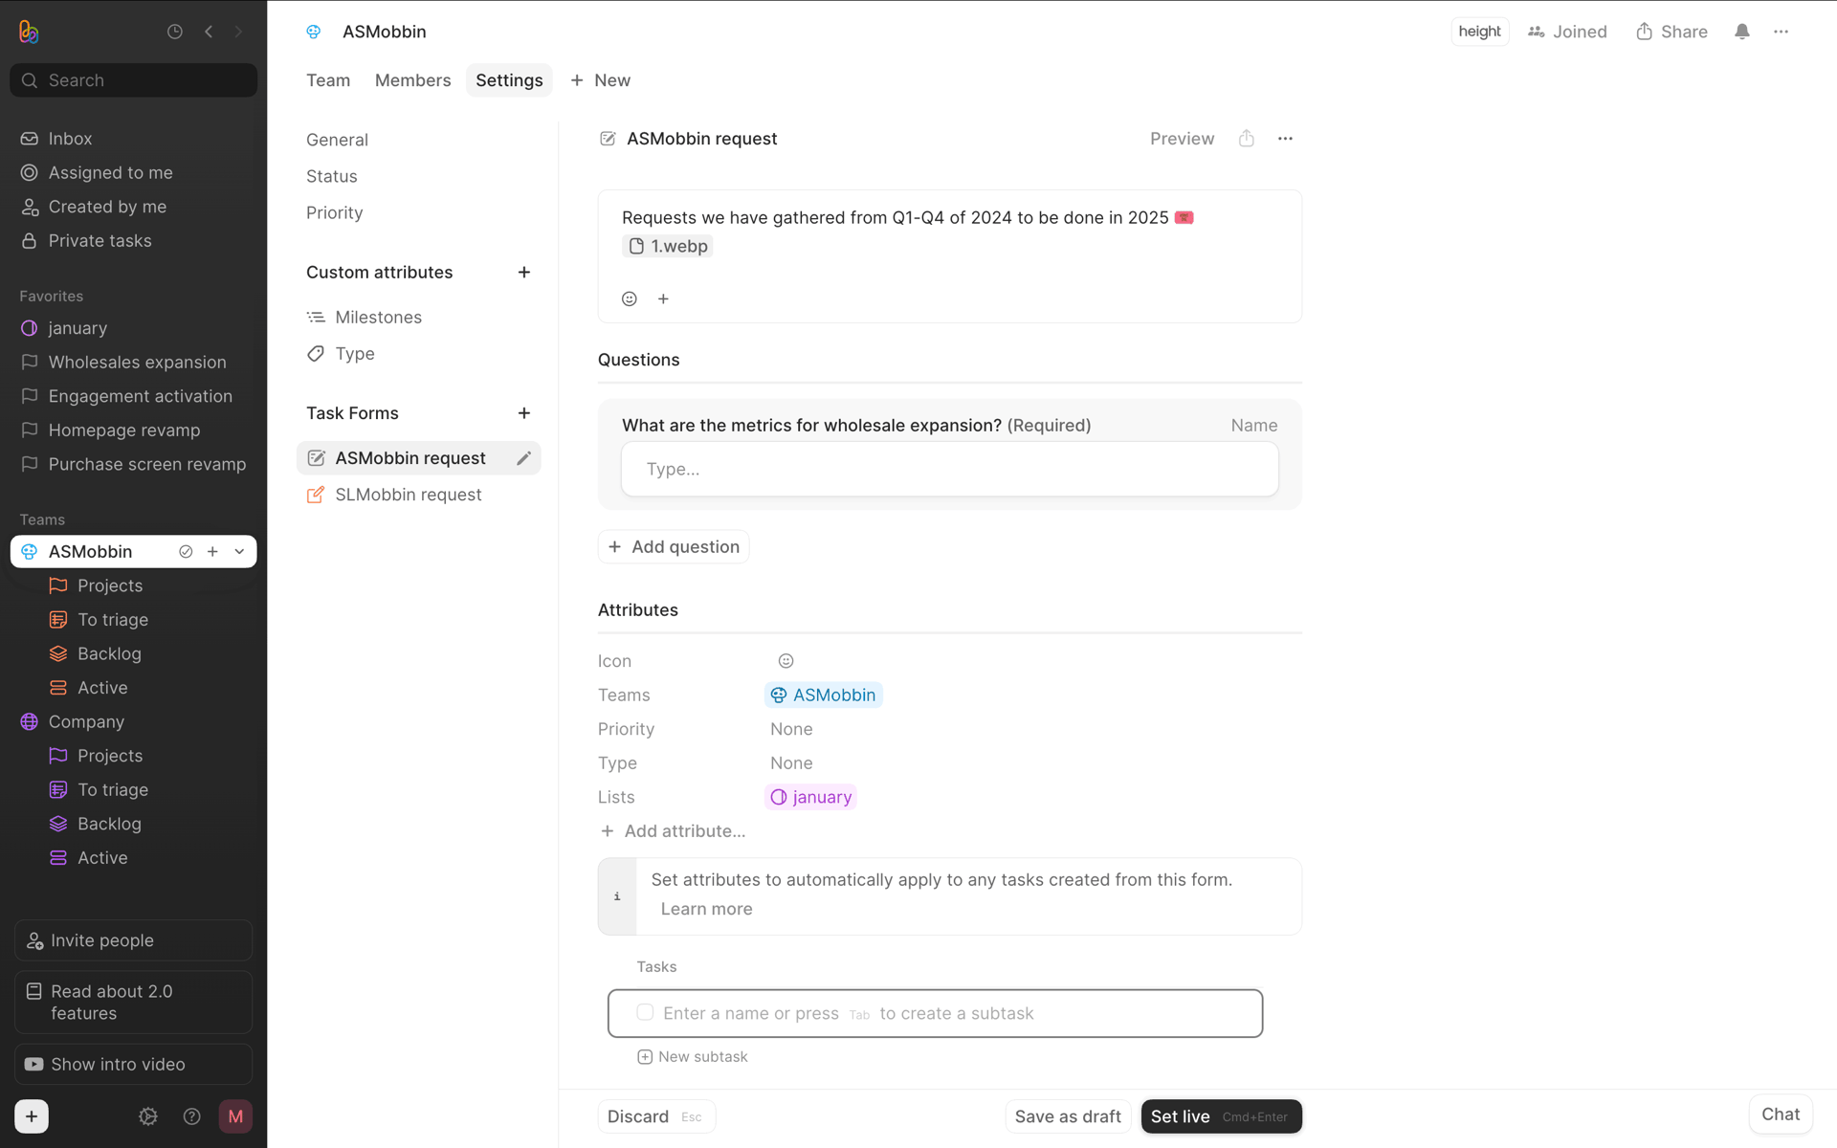Open the 1.webp attachment
The image size is (1837, 1148).
[x=668, y=246]
